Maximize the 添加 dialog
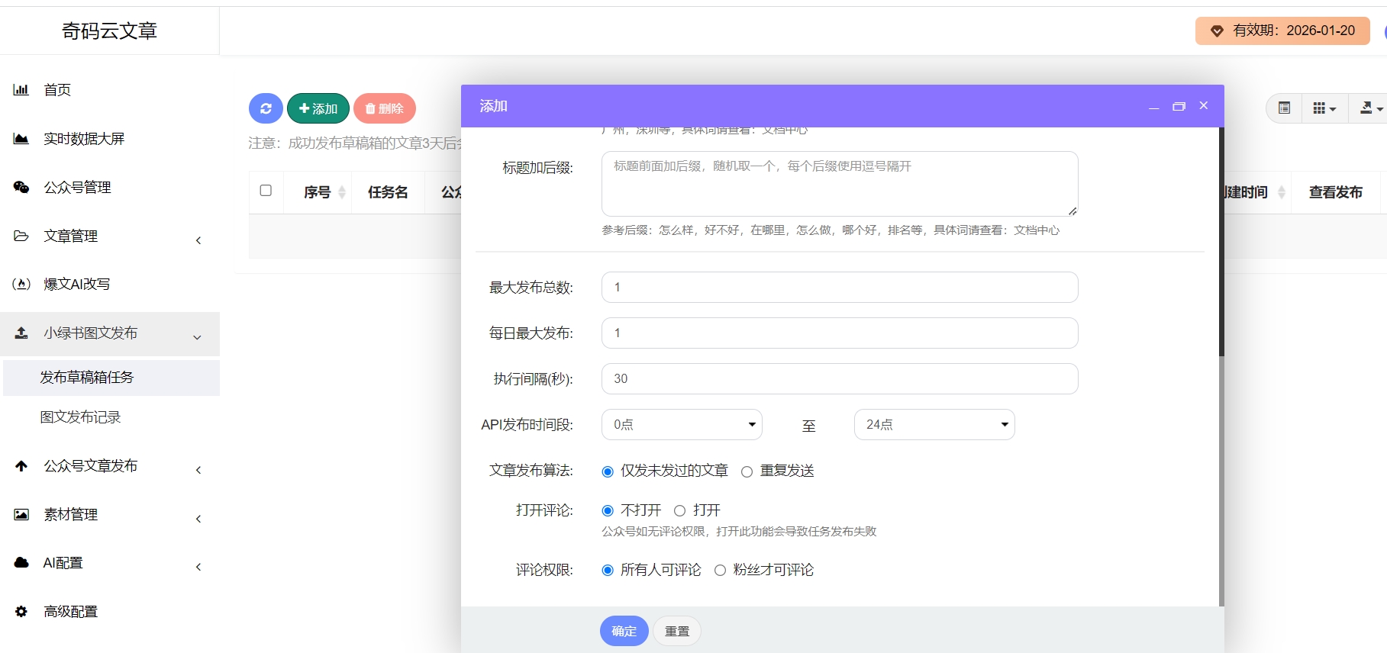The width and height of the screenshot is (1387, 653). [x=1179, y=106]
